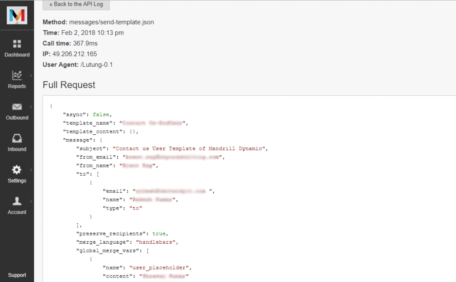Expand the Settings submenu arrow
Image resolution: width=456 pixels, height=282 pixels.
tap(31, 170)
